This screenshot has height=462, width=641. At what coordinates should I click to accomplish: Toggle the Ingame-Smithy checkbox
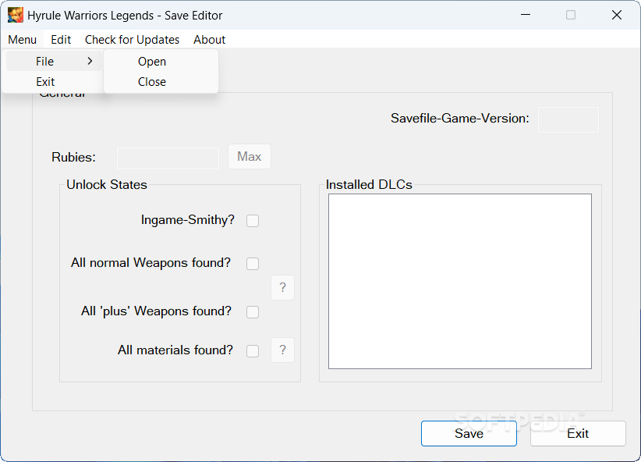(253, 221)
